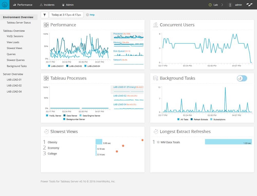Open Server Overview section

pos(13,74)
